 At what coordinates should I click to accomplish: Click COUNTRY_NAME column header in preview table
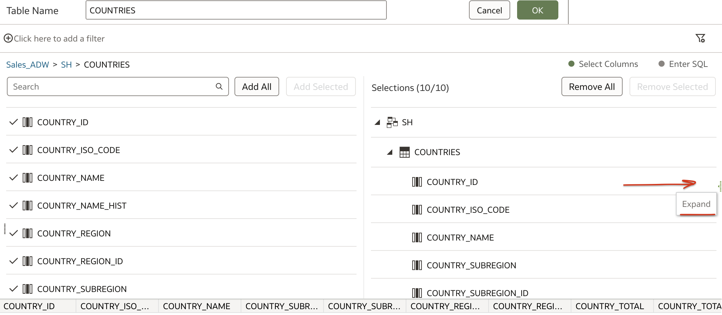point(200,306)
